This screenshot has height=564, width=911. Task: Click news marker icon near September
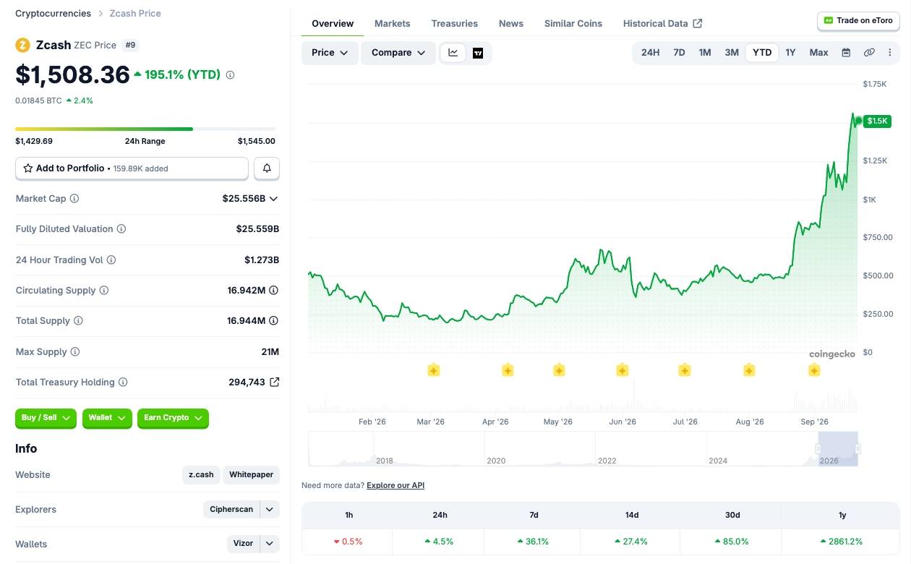pos(814,370)
